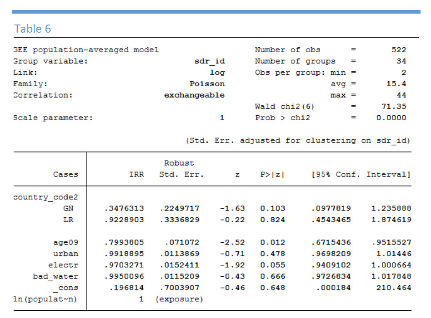
Task: Select age09 z value -2.52
Action: point(232,243)
